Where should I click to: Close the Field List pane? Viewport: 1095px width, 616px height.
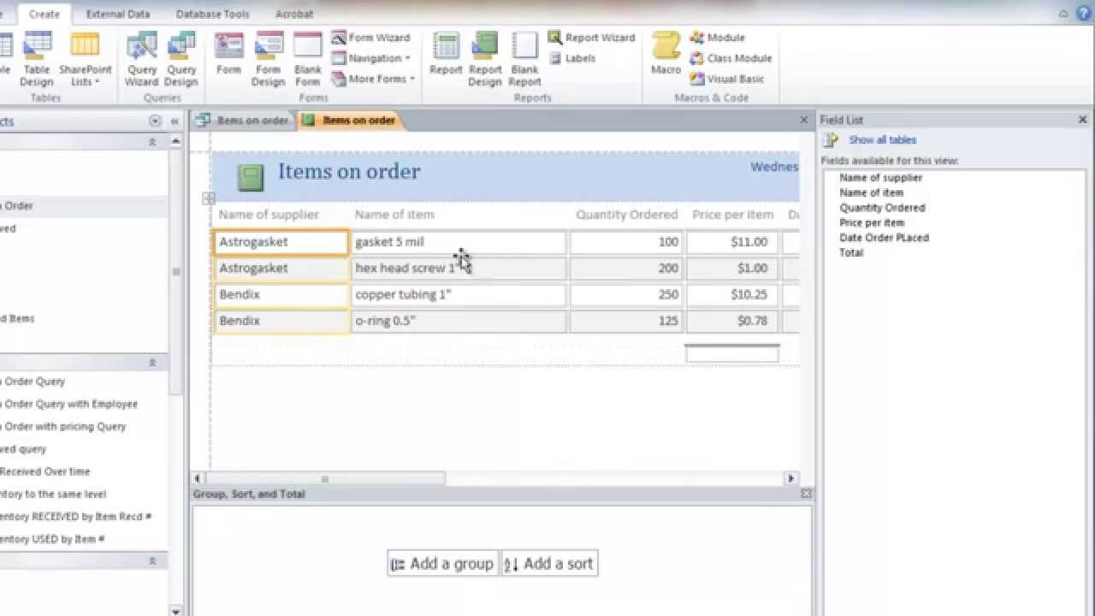point(1082,121)
